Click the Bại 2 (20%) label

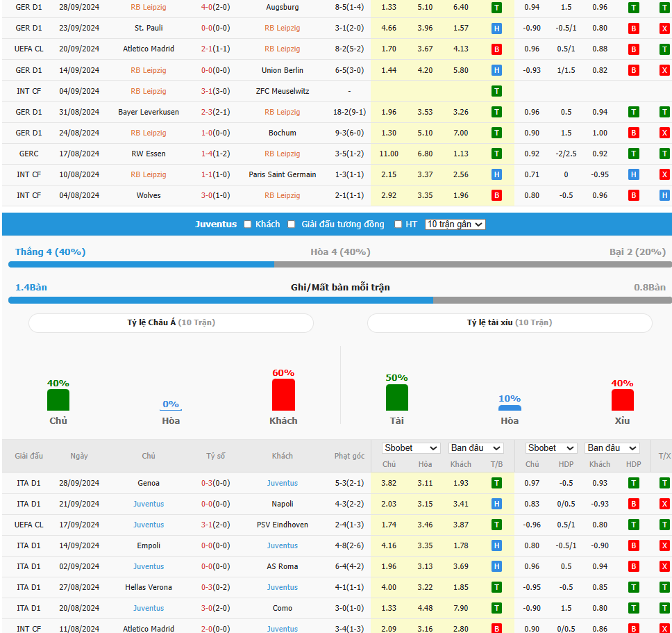tap(637, 252)
